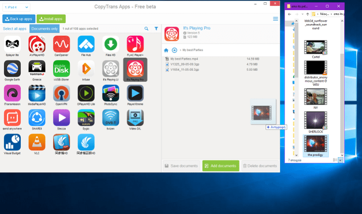Click the Install apps button
Screen dimensions: 362x214
[x=51, y=19]
